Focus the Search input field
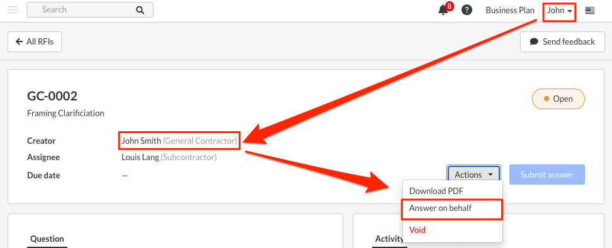This screenshot has height=248, width=612. tap(90, 10)
